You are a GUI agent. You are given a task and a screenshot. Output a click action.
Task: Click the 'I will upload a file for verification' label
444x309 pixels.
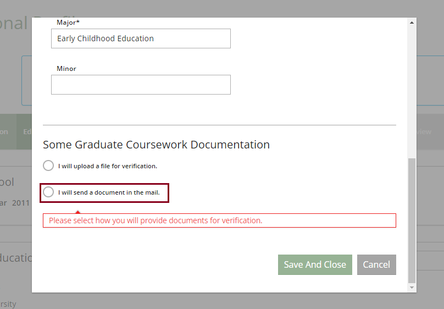107,166
